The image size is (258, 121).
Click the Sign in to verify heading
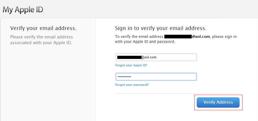tap(161, 28)
